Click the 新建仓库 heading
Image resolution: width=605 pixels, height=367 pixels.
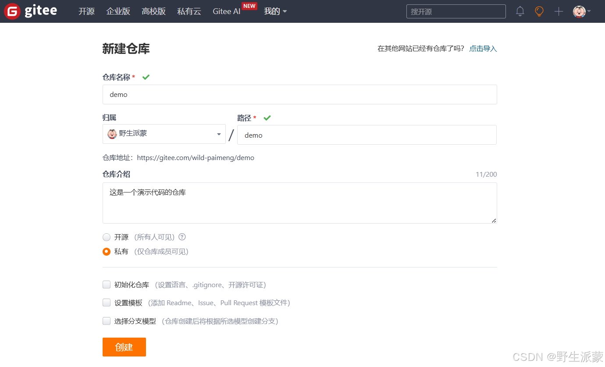coord(126,49)
